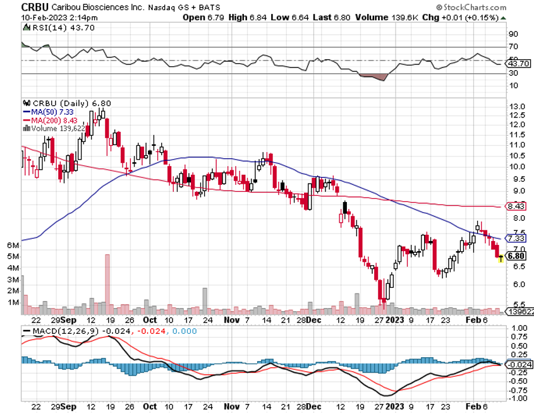Click the 10-Feb-2023 2:14pm timestamp

tap(59, 18)
